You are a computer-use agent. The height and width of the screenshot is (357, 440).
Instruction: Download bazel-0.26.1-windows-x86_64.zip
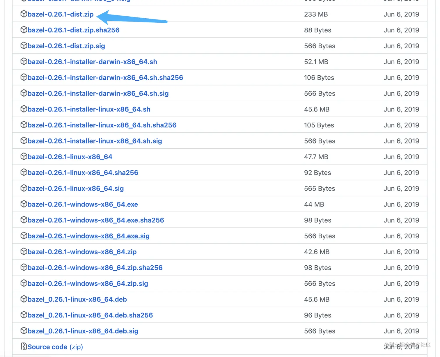[82, 252]
